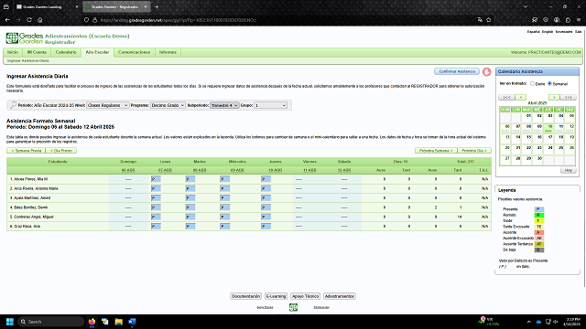
Task: Open the Comunicaciones menu tab
Action: (135, 52)
